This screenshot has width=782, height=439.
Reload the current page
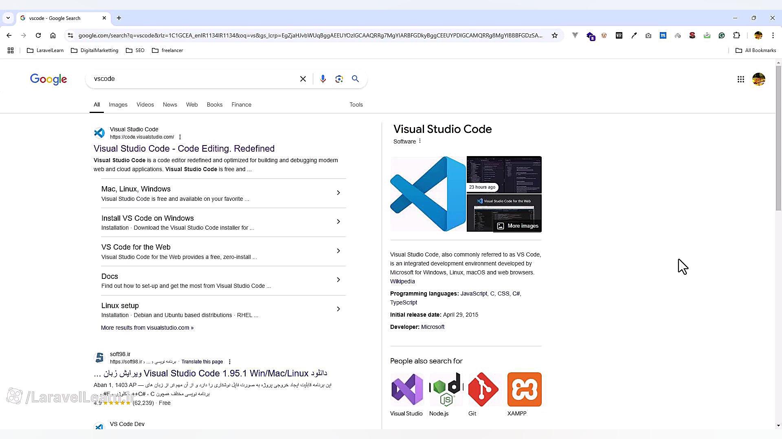click(x=38, y=36)
